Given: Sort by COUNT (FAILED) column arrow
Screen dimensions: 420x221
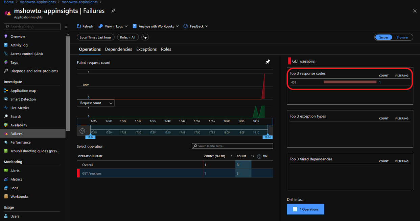Looking at the screenshot, I should tap(232, 156).
